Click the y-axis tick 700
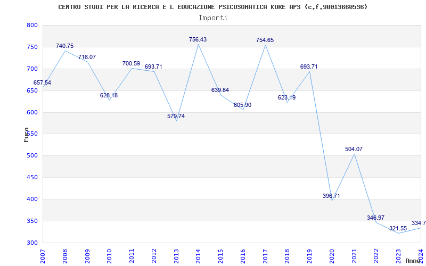 [x=32, y=69]
